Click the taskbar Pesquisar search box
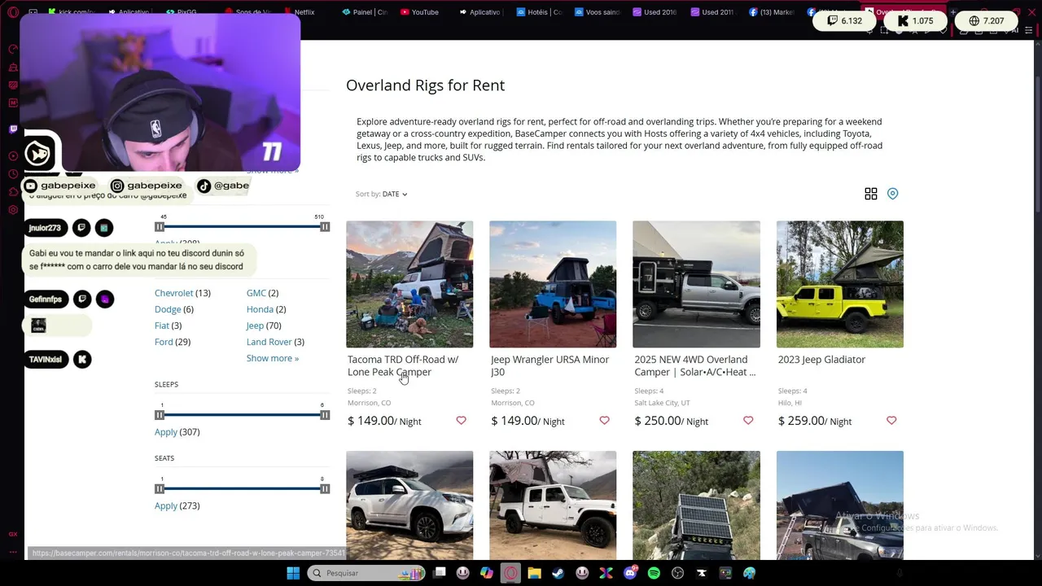Viewport: 1042px width, 586px height. [366, 573]
